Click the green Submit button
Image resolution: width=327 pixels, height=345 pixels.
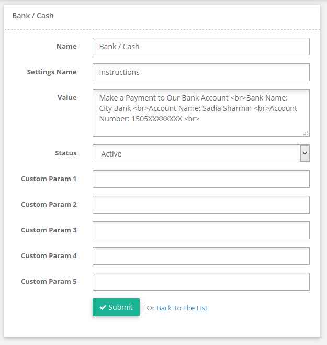pos(116,307)
